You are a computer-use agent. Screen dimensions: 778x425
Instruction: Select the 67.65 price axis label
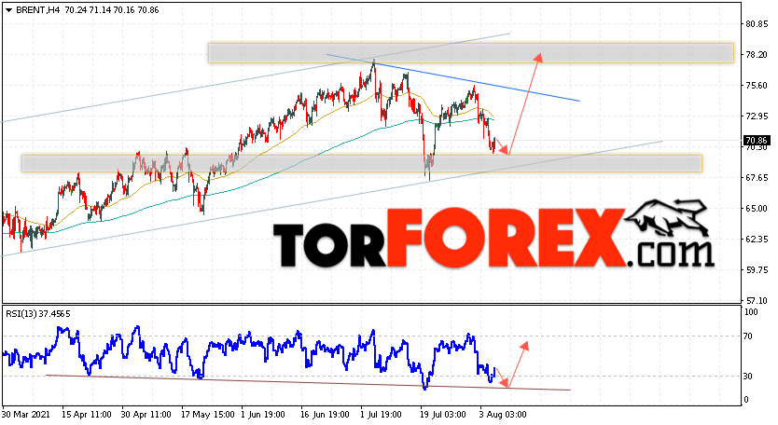[757, 177]
